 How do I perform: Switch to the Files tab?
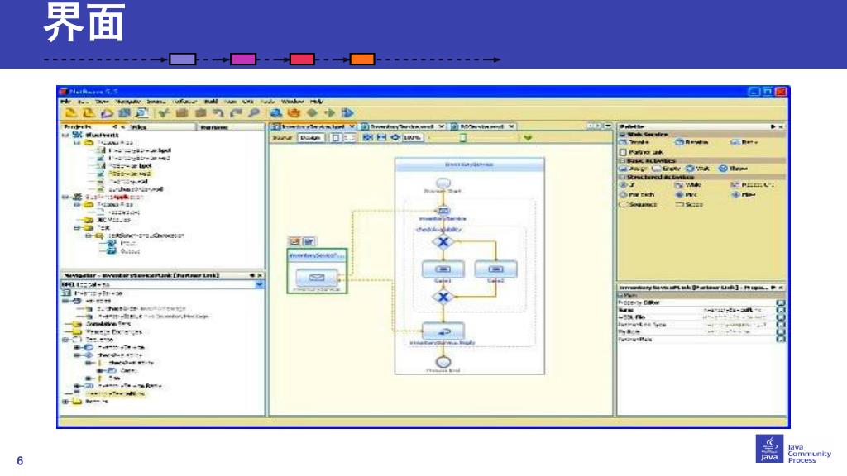[138, 126]
